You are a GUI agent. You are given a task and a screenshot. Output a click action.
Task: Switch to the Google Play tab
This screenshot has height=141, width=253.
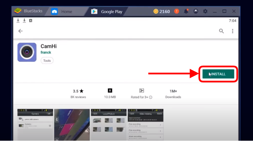pyautogui.click(x=107, y=12)
